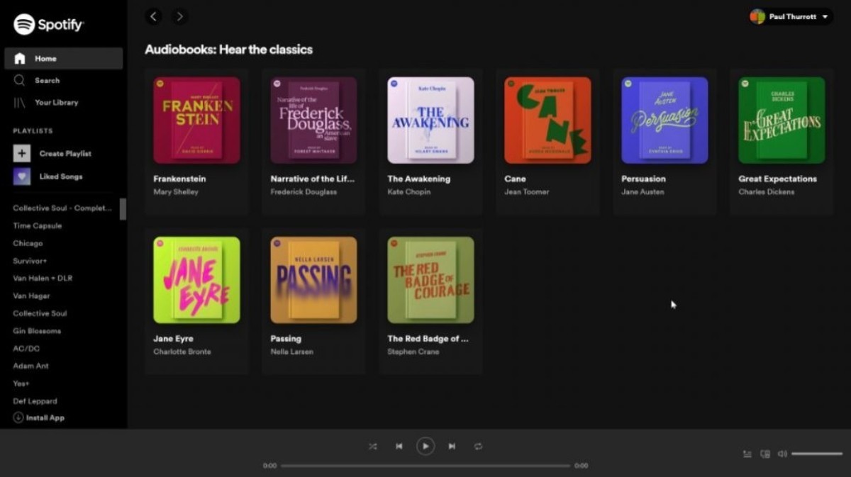Select the Home icon
Image resolution: width=851 pixels, height=477 pixels.
(x=20, y=58)
